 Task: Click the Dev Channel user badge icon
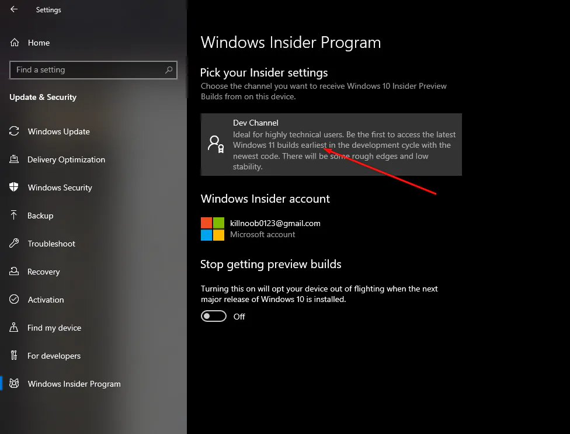216,144
